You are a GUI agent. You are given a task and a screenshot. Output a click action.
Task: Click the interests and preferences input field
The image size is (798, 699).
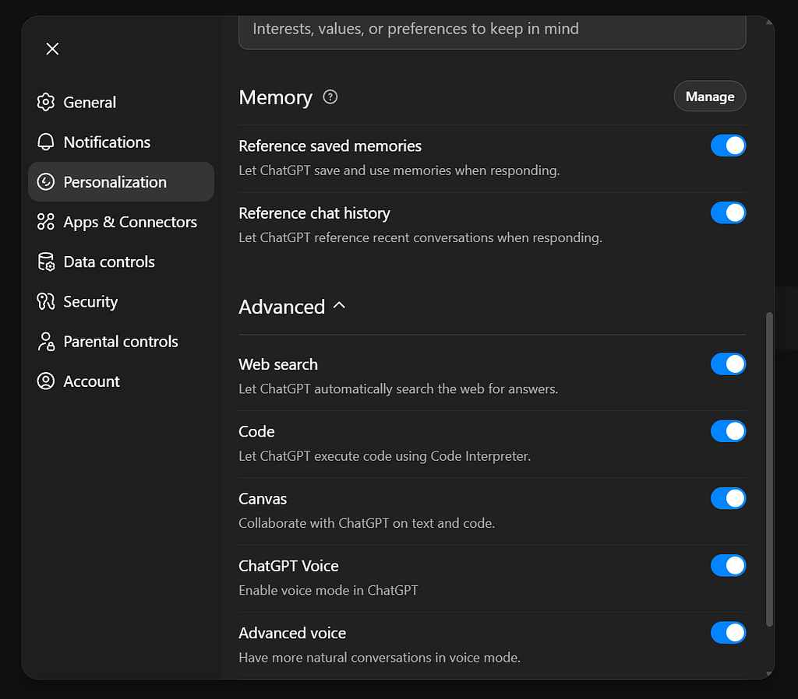[493, 31]
